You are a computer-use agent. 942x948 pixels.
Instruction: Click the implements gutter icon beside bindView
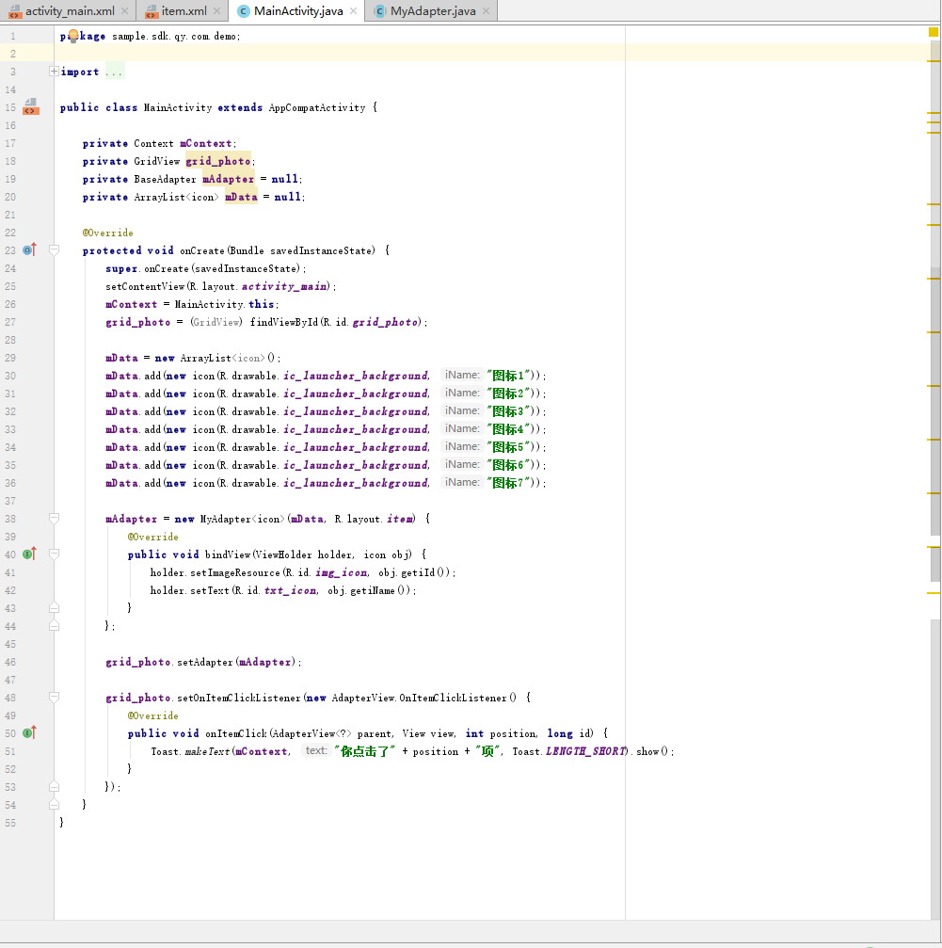click(29, 554)
